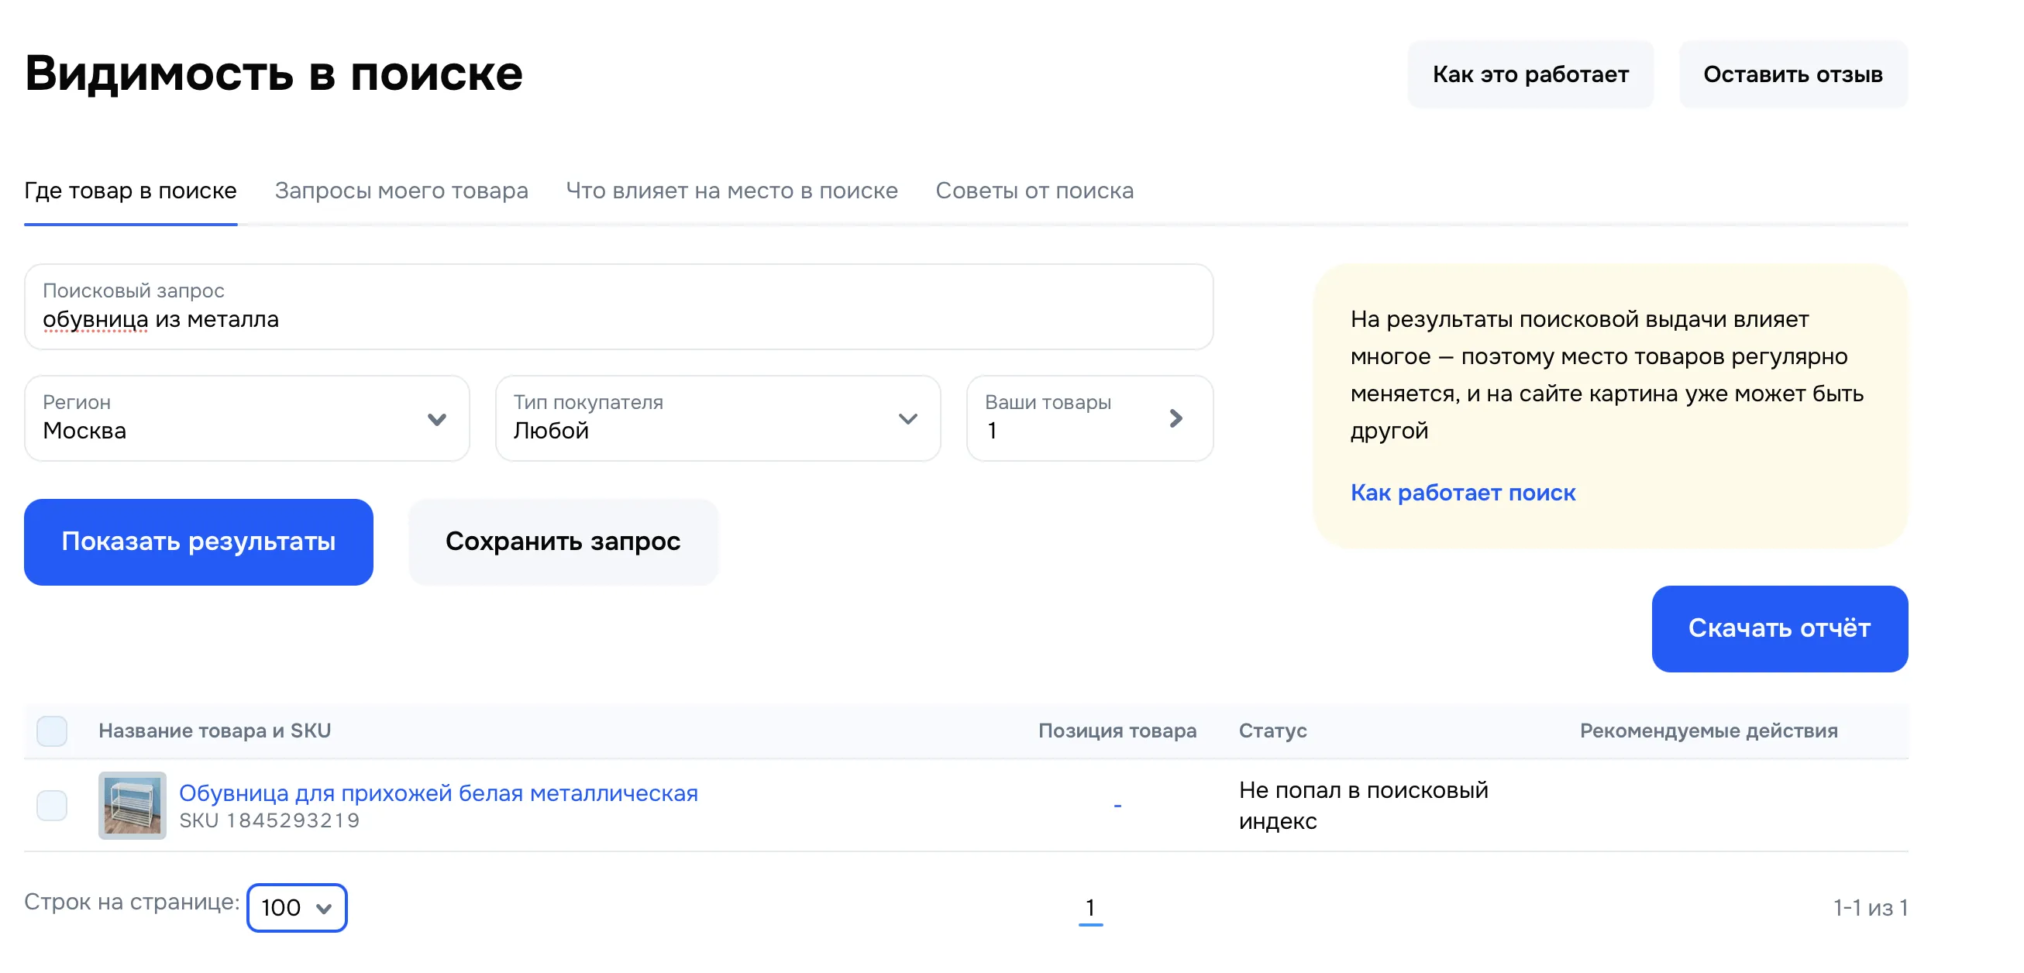Switch to Запросы моего товара tab

[401, 191]
